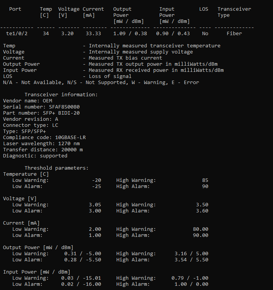Click serial number SFAF850080

coord(64,107)
